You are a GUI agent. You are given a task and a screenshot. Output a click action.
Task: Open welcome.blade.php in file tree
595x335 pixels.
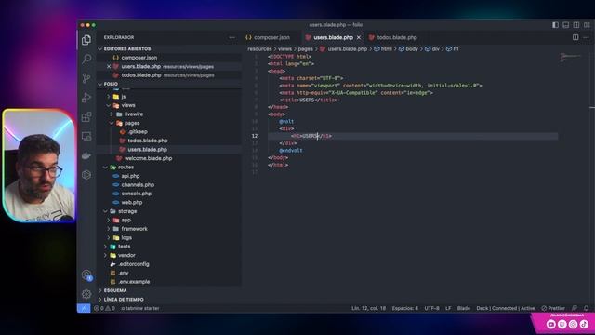(149, 158)
